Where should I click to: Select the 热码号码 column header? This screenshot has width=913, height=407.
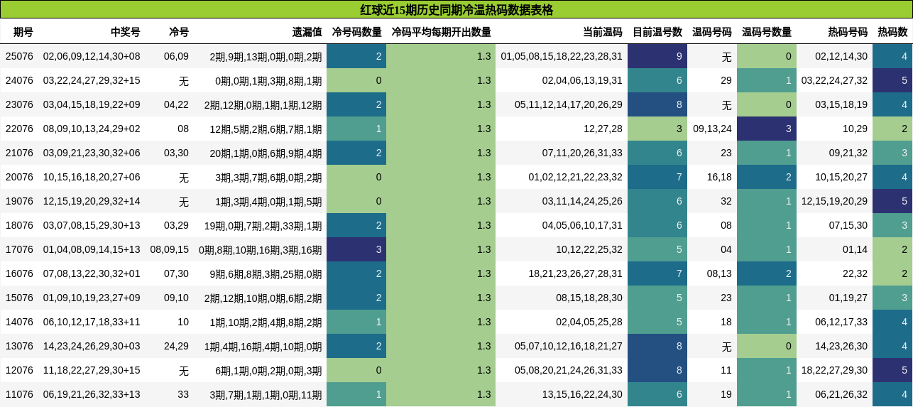(848, 32)
